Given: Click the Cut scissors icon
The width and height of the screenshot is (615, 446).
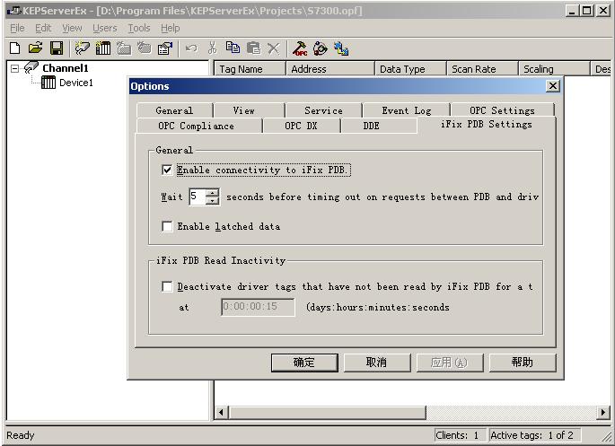Looking at the screenshot, I should point(212,48).
